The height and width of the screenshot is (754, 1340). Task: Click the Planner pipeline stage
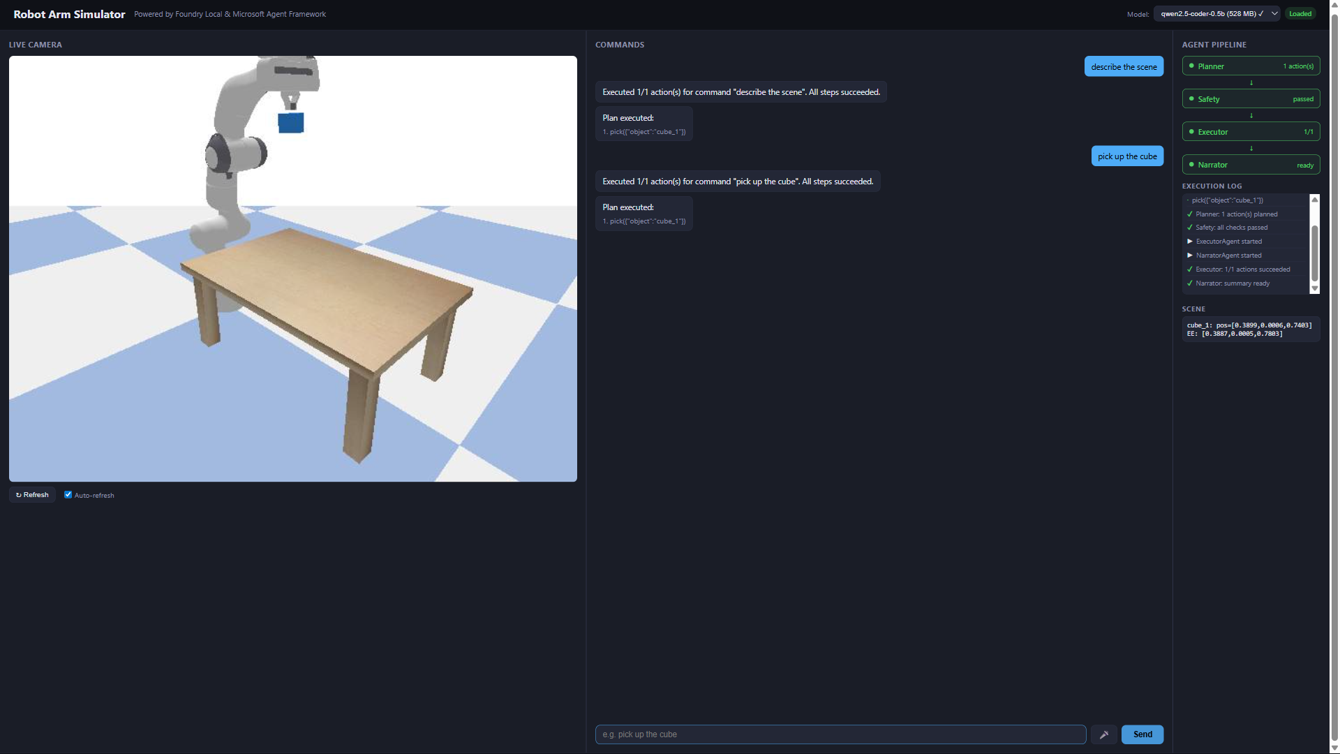(x=1251, y=66)
